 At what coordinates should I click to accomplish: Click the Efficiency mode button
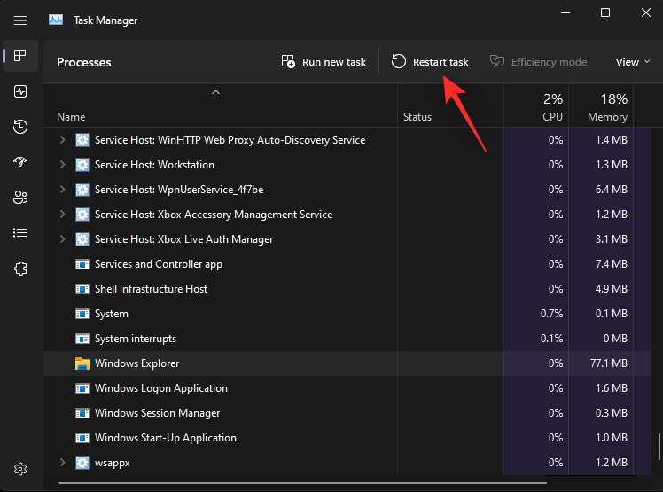pyautogui.click(x=538, y=62)
